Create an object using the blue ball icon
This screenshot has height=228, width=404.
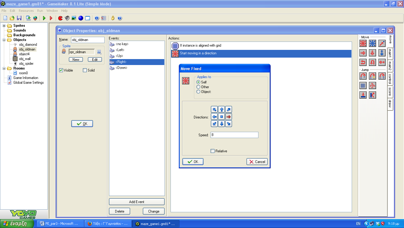81,18
